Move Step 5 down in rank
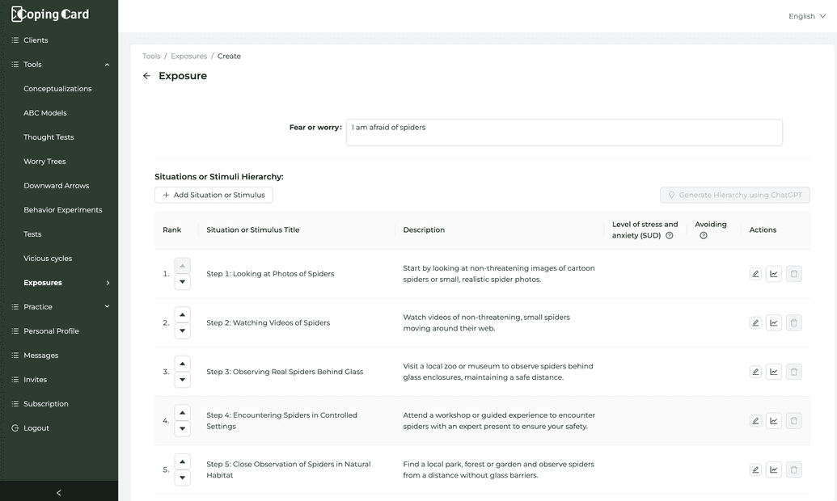The width and height of the screenshot is (837, 501). coord(183,478)
